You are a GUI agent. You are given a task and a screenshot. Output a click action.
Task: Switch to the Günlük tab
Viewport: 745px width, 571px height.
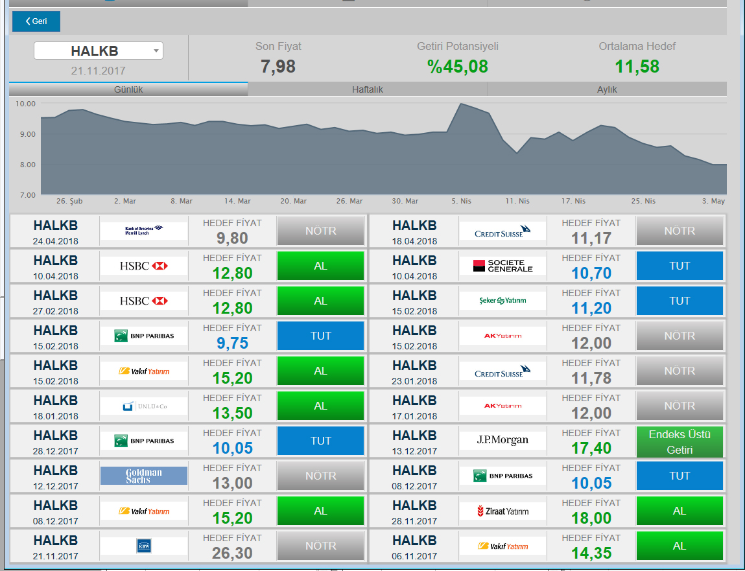click(x=128, y=89)
